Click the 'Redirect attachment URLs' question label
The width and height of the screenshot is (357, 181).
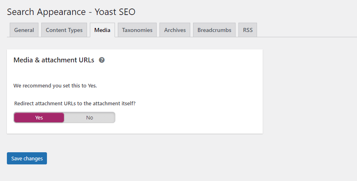point(74,103)
